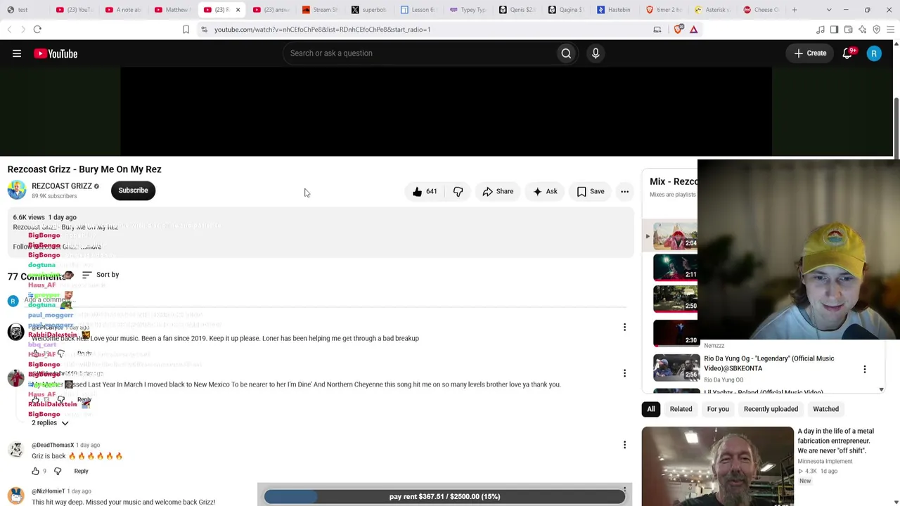Open the Create menu
This screenshot has height=506, width=900.
click(x=810, y=53)
